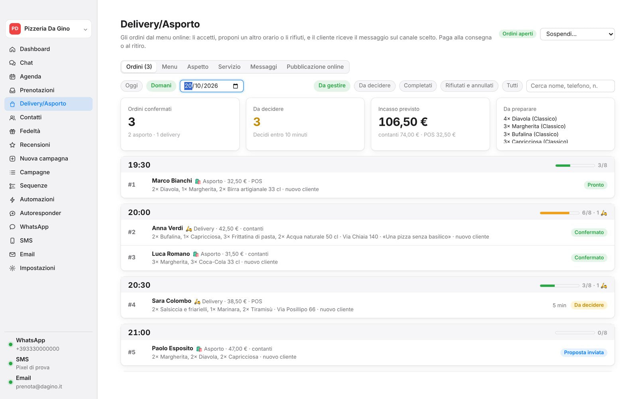Toggle the Oggi date filter
This screenshot has width=638, height=399.
point(132,86)
